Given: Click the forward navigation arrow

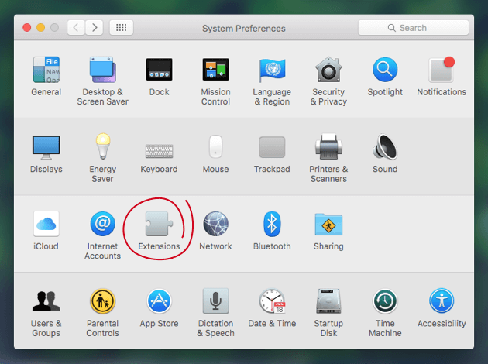Looking at the screenshot, I should [95, 28].
